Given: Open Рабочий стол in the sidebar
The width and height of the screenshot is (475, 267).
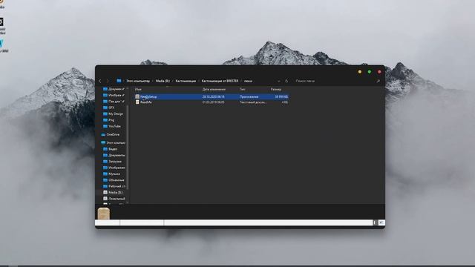Looking at the screenshot, I should pos(114,186).
